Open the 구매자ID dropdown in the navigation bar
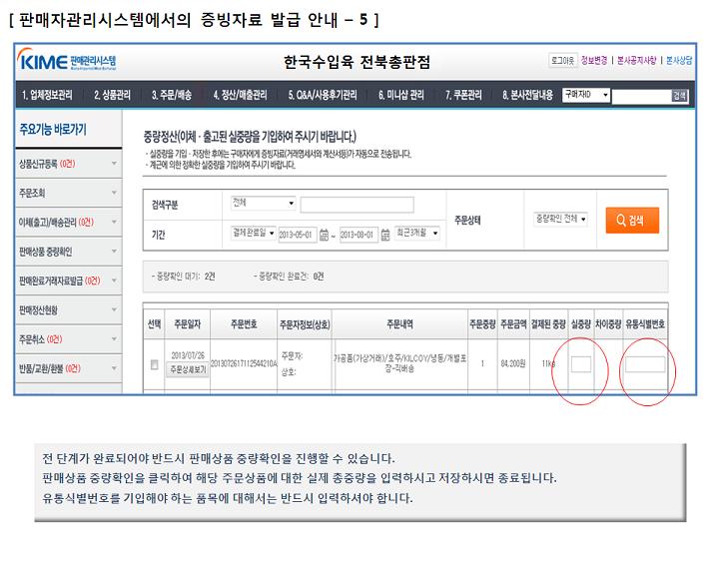The width and height of the screenshot is (712, 562). [583, 96]
